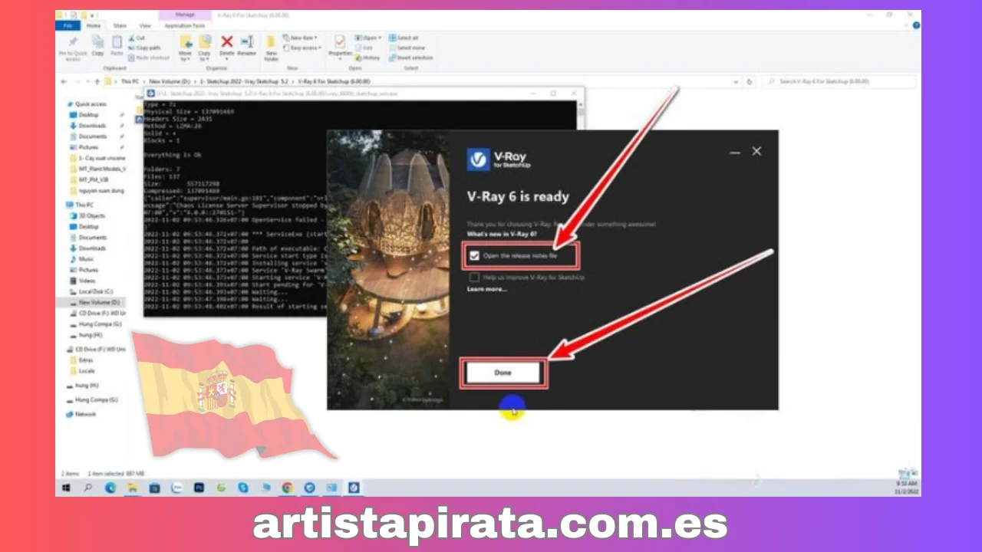Open Recent locations dropdown arrow
982x552 pixels.
point(87,81)
